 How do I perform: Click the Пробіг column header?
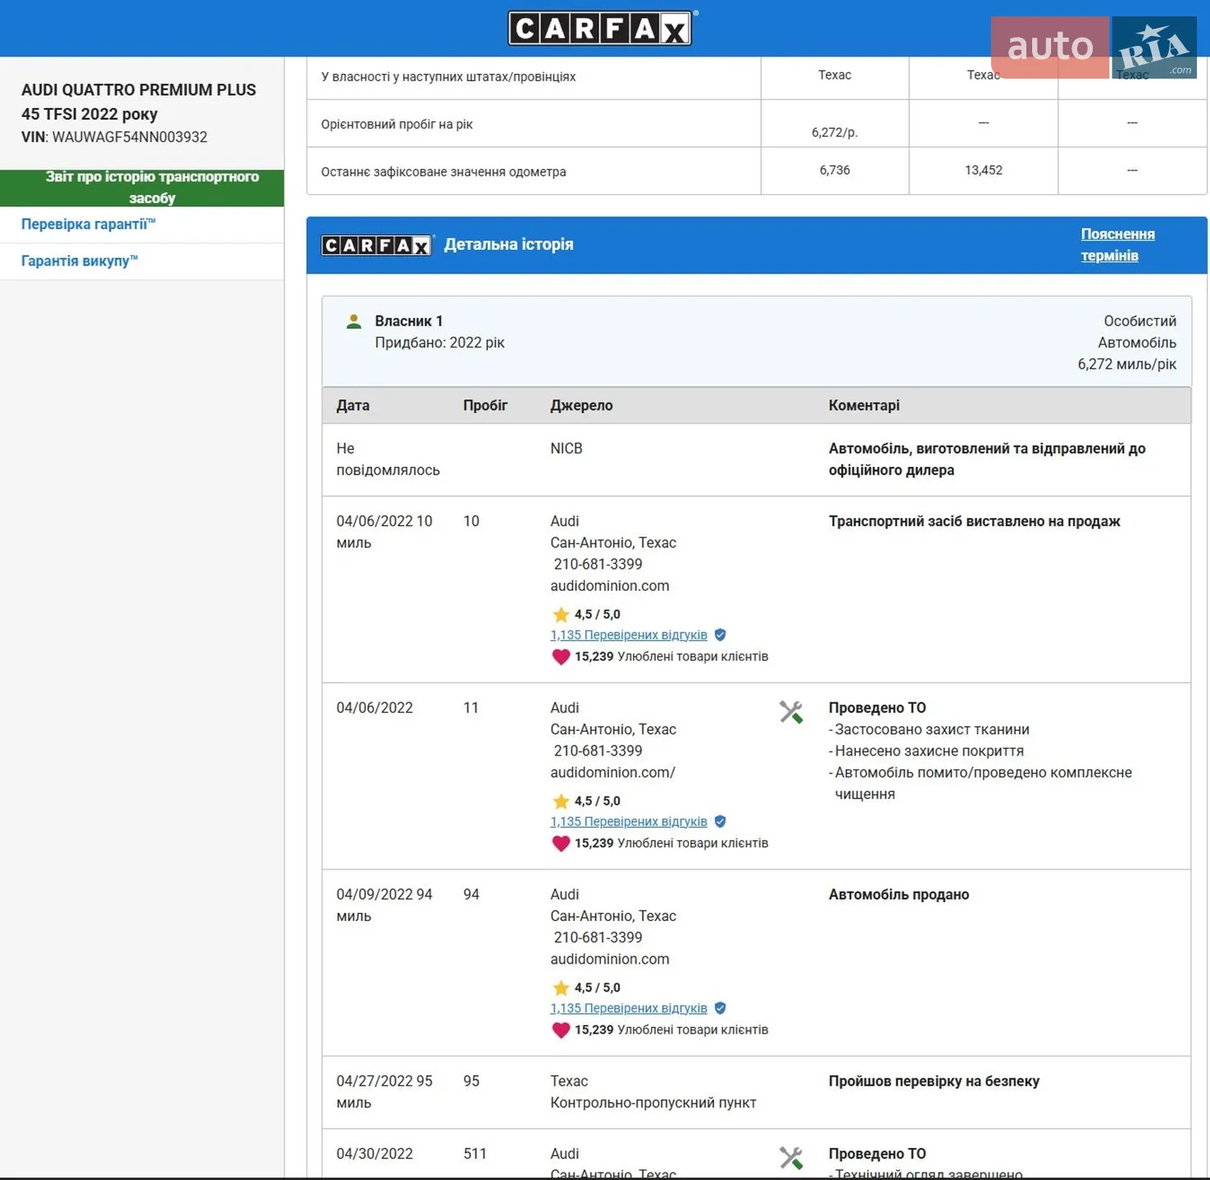[x=485, y=405]
